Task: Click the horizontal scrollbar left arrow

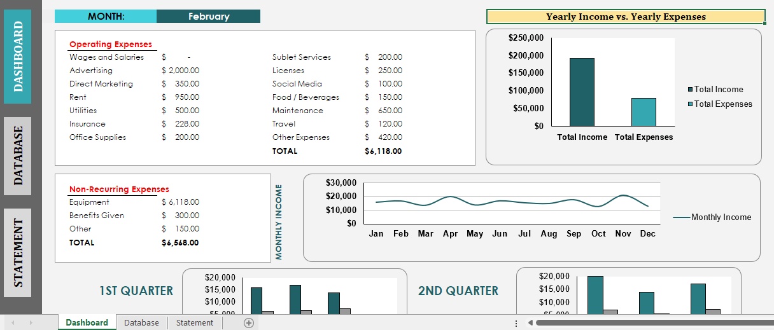Action: click(x=531, y=323)
